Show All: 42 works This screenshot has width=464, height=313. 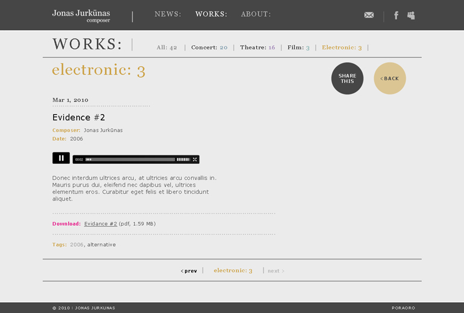click(166, 48)
